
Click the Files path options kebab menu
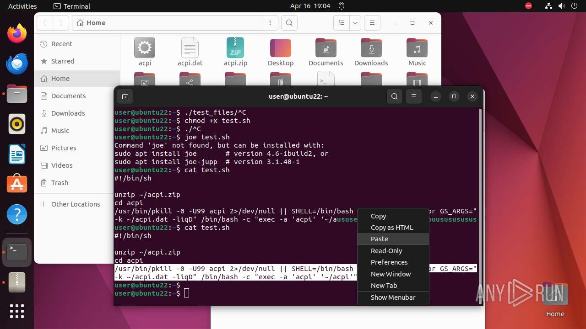pyautogui.click(x=270, y=23)
